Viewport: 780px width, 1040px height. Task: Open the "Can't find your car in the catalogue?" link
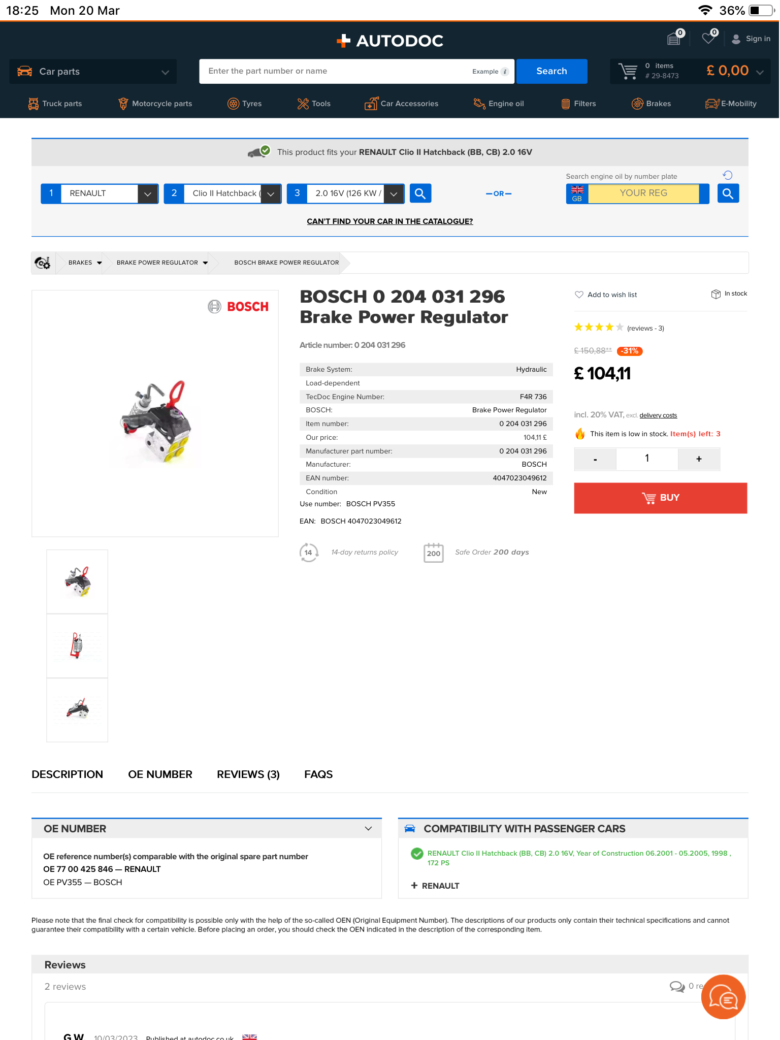pyautogui.click(x=390, y=221)
